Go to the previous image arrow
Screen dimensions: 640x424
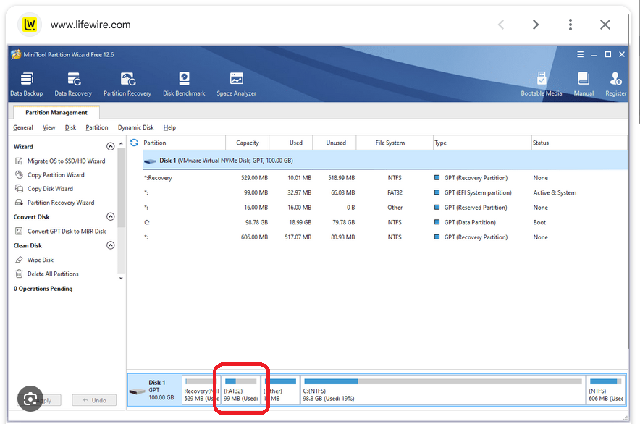pos(501,25)
